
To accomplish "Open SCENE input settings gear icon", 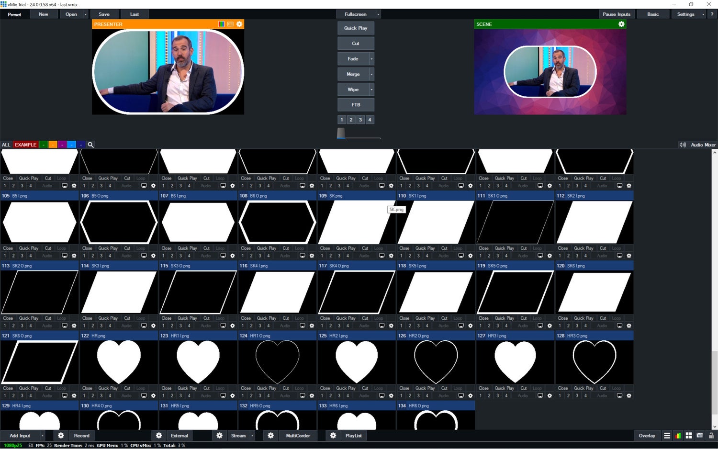I will point(621,24).
